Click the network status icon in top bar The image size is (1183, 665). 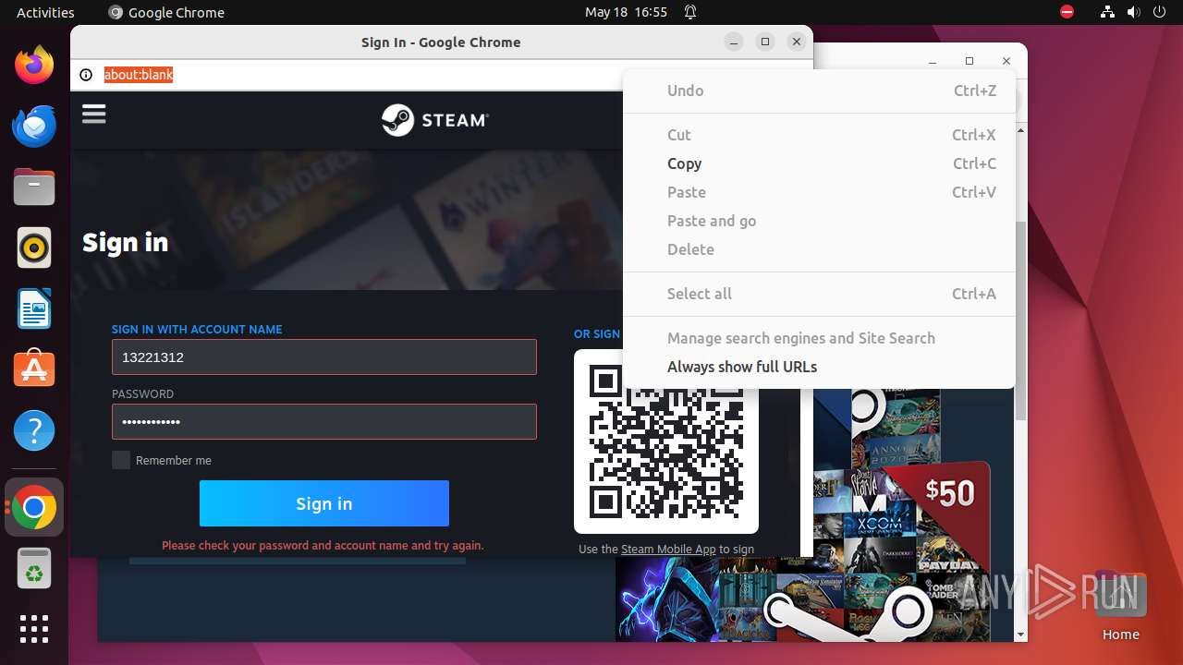pyautogui.click(x=1107, y=12)
